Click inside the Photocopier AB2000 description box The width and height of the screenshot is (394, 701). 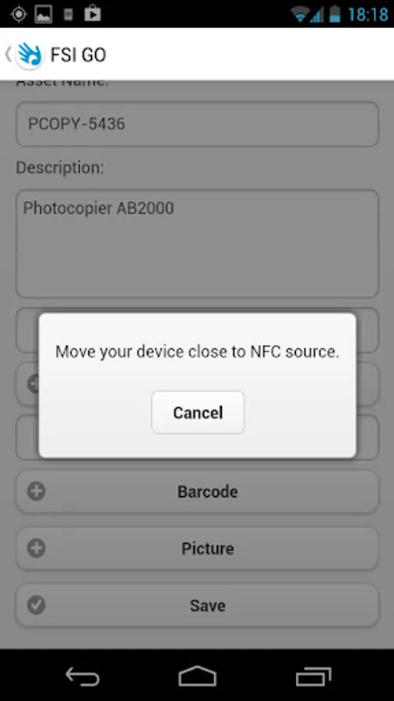tap(198, 244)
